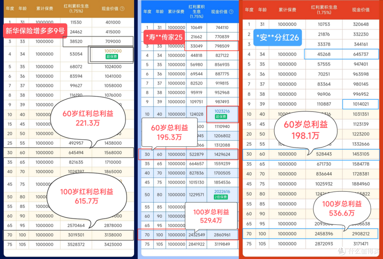
Task: Select the cash value 709000
Action: (x=113, y=41)
